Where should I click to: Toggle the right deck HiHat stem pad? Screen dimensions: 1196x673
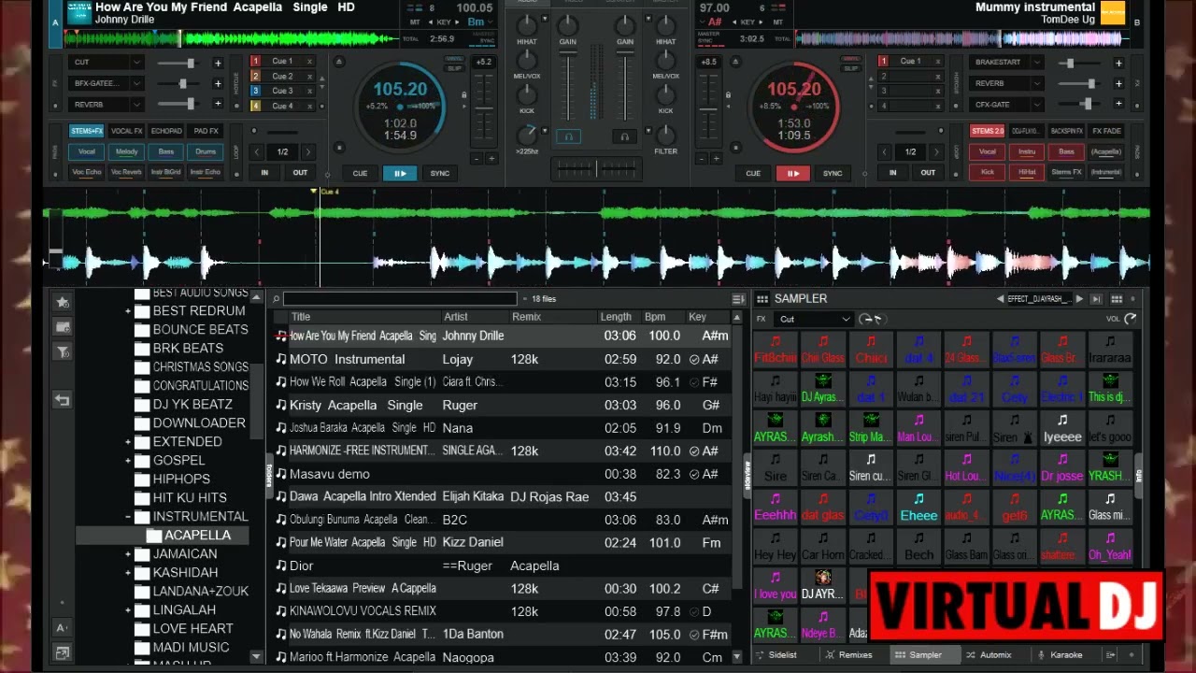point(1027,172)
